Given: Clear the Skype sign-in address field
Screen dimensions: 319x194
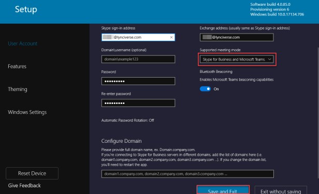Looking at the screenshot, I should pos(171,37).
